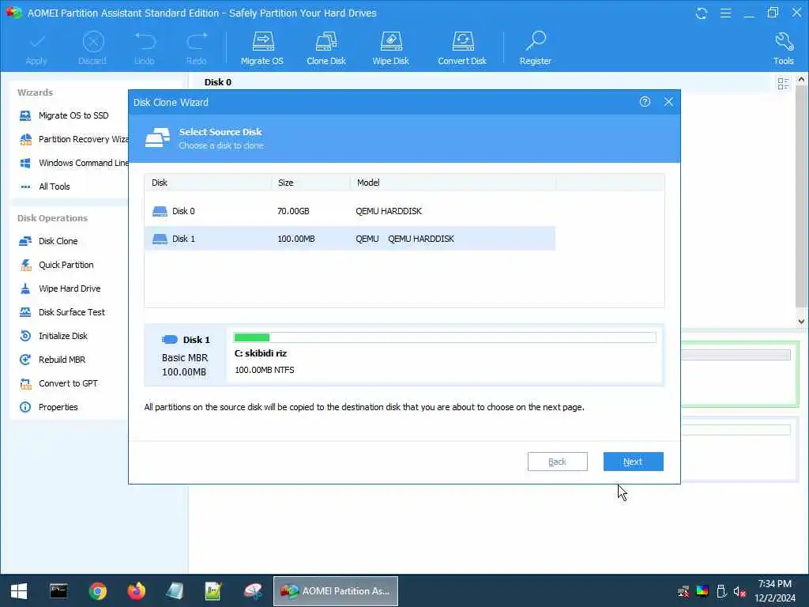This screenshot has height=607, width=809.
Task: Click the network tray icon with red X
Action: tap(683, 591)
